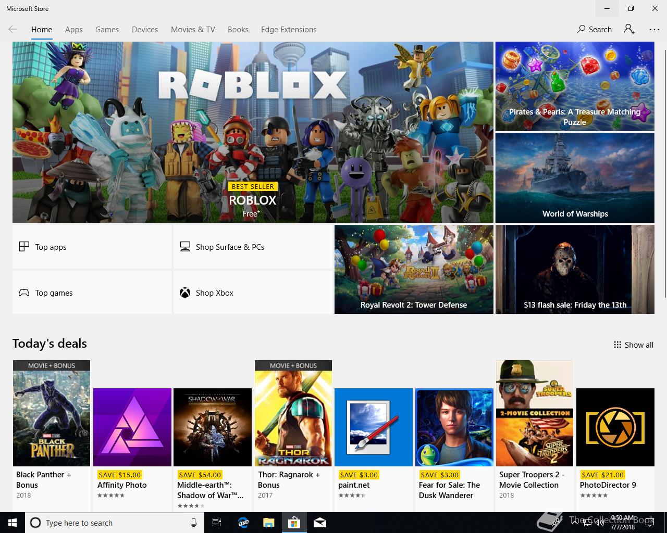
Task: Open Royal Revolt 2: Tower Defense tile
Action: pyautogui.click(x=414, y=269)
